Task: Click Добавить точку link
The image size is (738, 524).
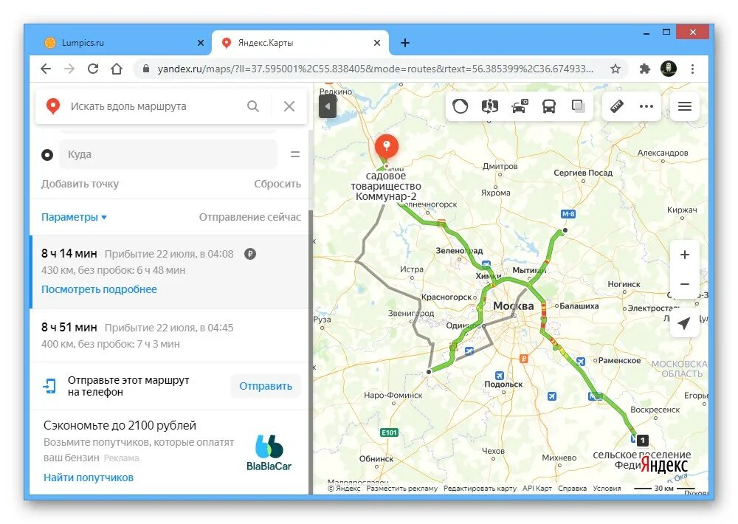Action: point(80,184)
